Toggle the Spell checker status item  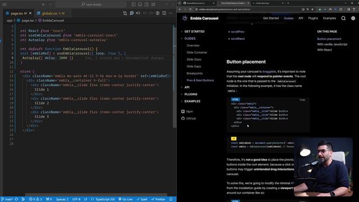tap(142, 199)
